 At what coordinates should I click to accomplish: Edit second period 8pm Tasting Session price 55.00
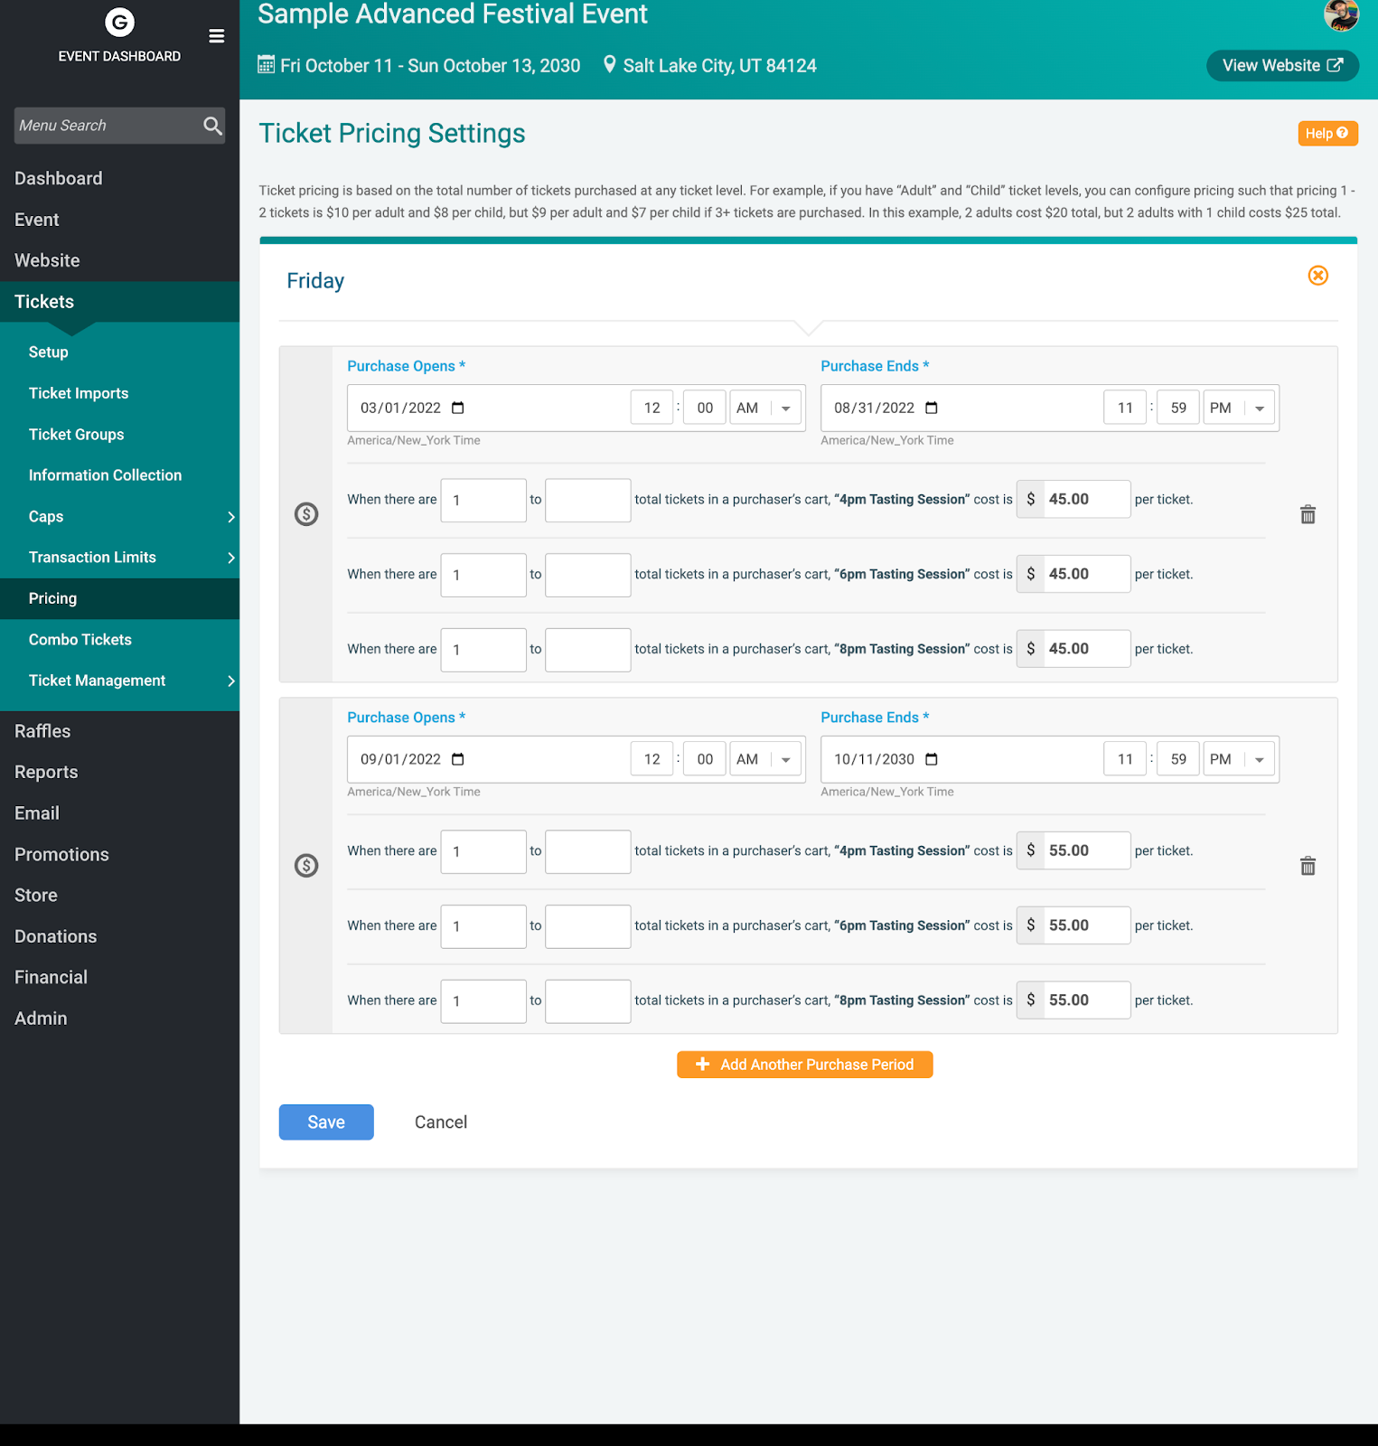[1087, 1000]
